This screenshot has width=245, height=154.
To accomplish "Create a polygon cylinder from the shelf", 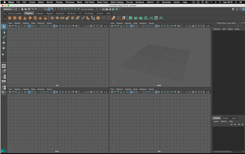I will coord(20,18).
